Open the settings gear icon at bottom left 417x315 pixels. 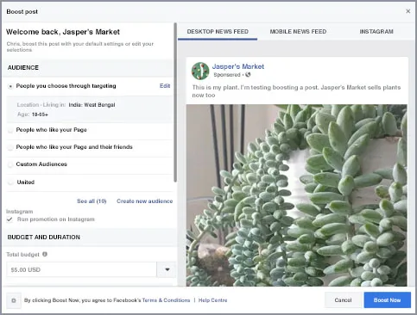(14, 300)
